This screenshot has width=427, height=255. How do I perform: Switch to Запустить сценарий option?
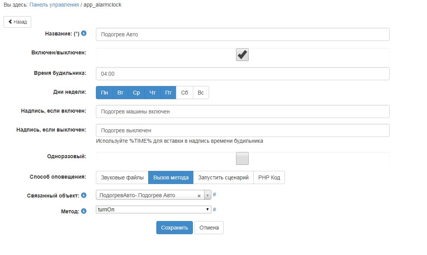click(x=223, y=177)
